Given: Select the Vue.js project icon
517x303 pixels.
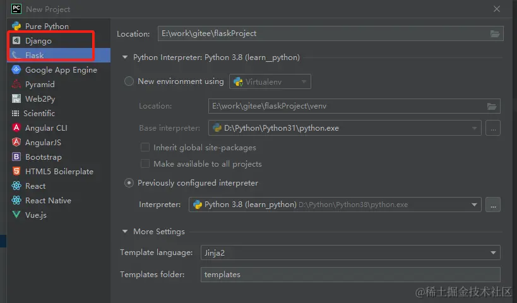Looking at the screenshot, I should [x=16, y=215].
